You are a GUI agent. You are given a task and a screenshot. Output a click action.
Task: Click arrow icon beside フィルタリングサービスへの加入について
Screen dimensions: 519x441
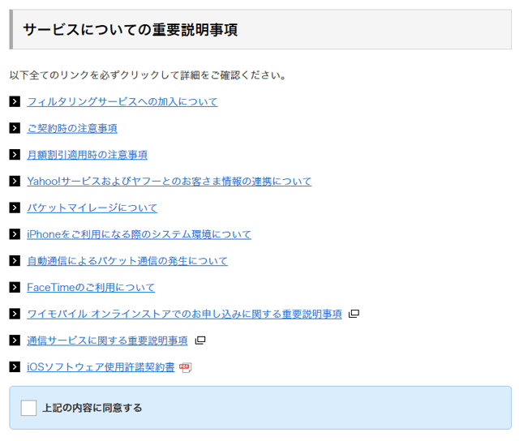[x=15, y=101]
